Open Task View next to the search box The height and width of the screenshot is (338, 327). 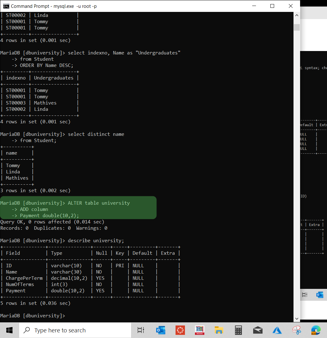click(141, 330)
